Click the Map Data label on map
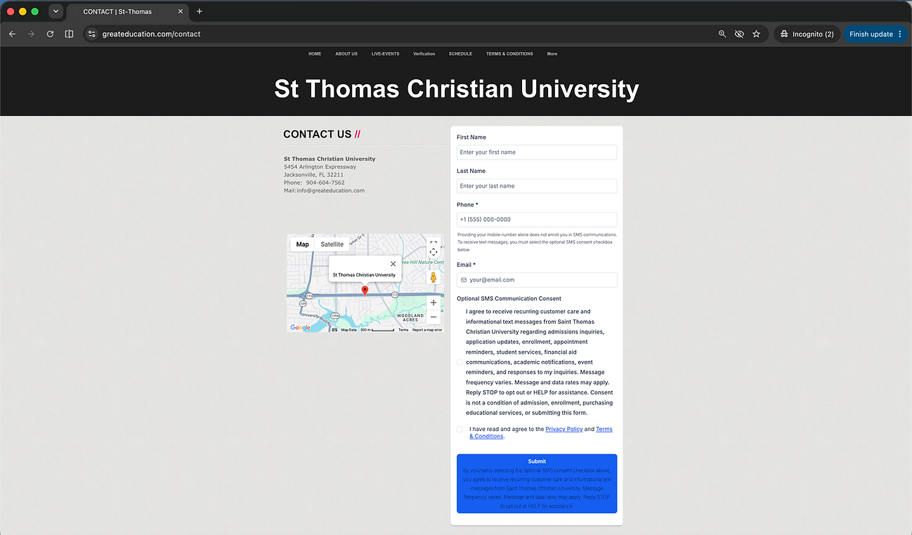912x535 pixels. [x=348, y=330]
